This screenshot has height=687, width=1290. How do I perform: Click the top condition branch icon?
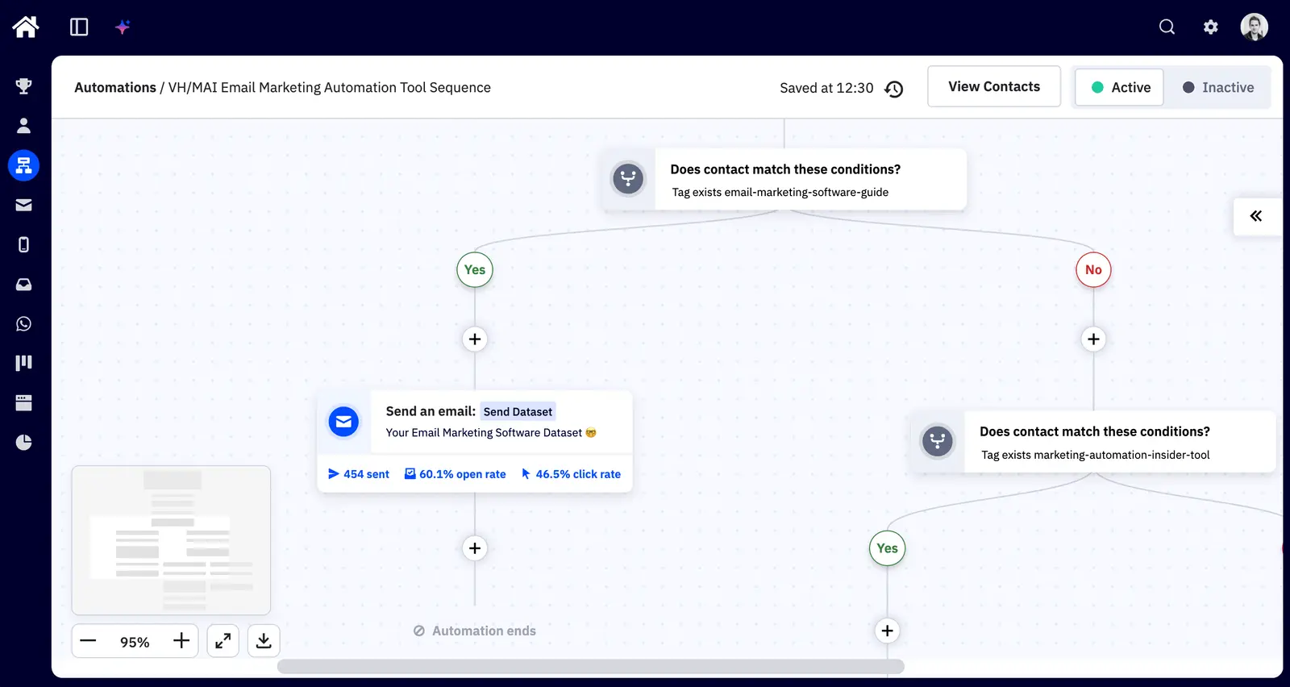[x=628, y=178]
